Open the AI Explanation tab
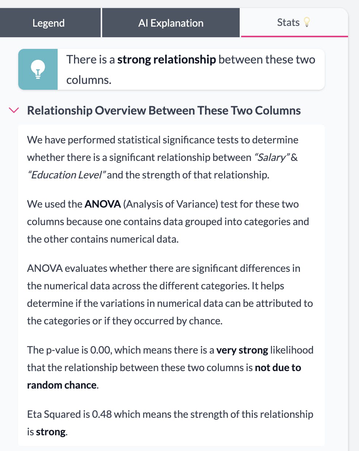The width and height of the screenshot is (359, 451). (x=171, y=23)
